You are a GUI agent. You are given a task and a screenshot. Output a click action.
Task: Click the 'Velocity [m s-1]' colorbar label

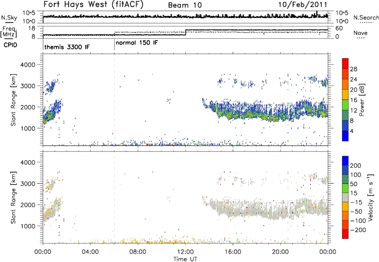370,198
